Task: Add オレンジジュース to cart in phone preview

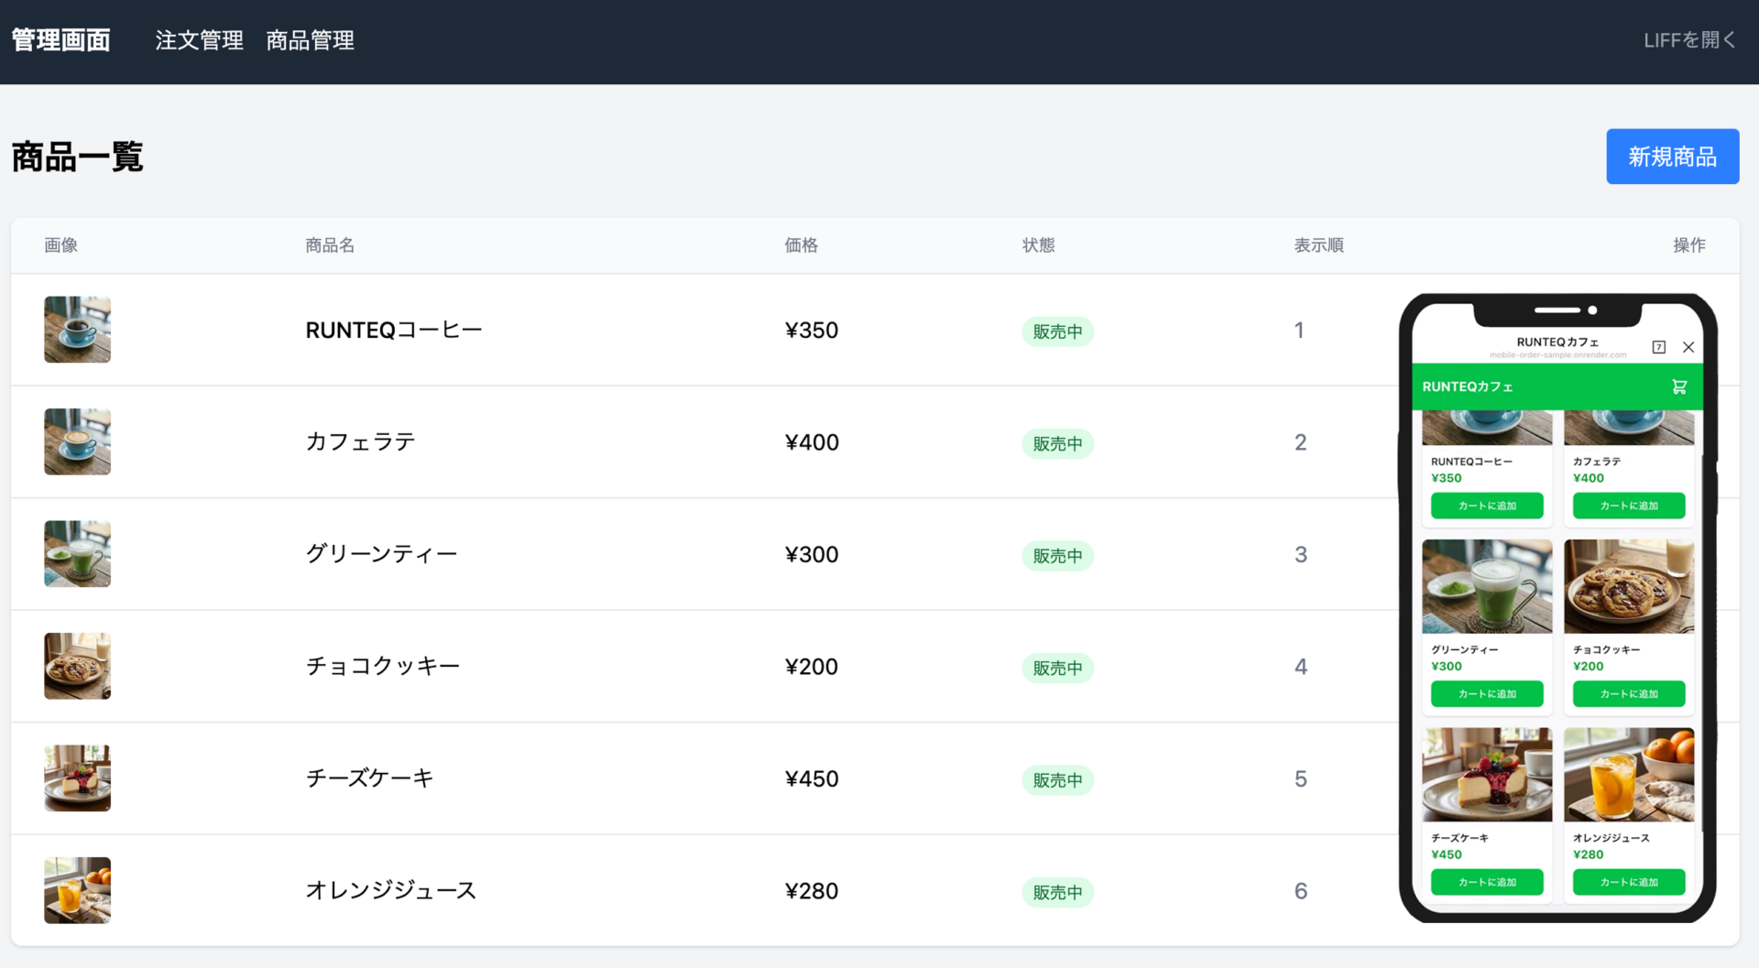Action: [1628, 882]
